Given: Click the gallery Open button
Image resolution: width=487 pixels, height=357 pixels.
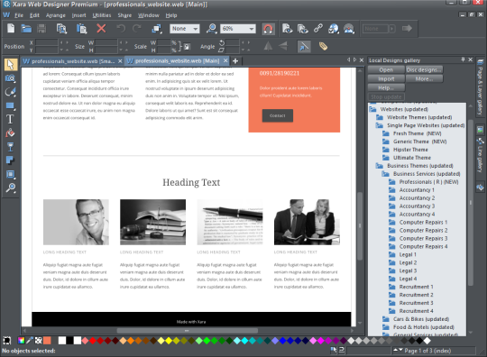Looking at the screenshot, I should 386,69.
